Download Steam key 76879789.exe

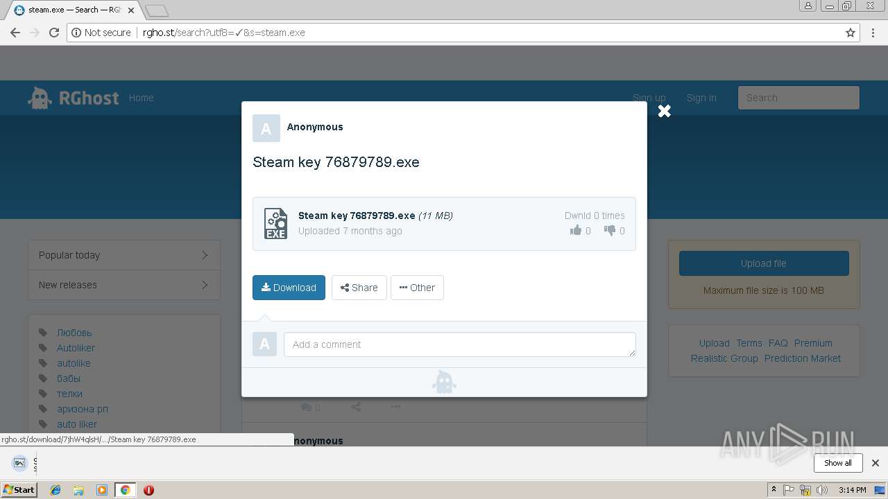[289, 288]
